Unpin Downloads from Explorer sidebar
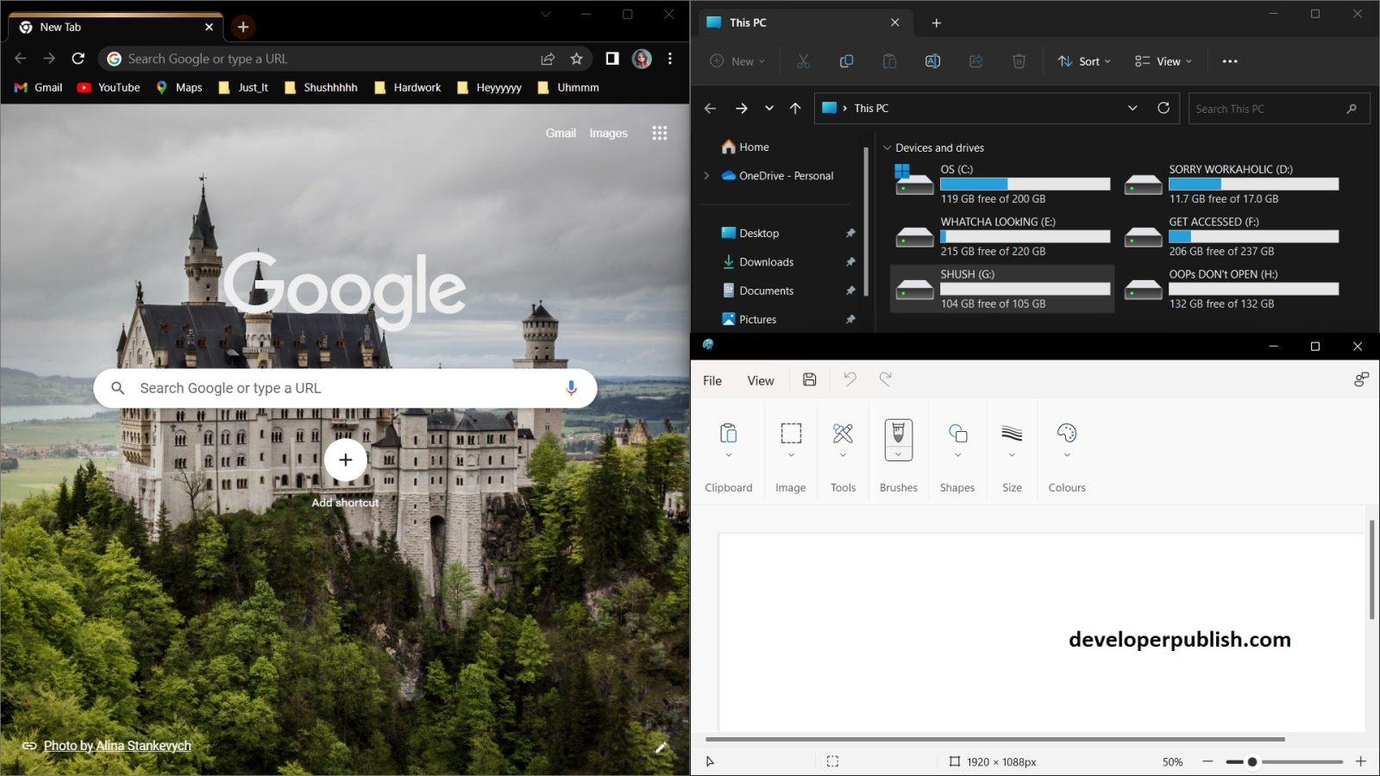 click(x=850, y=261)
